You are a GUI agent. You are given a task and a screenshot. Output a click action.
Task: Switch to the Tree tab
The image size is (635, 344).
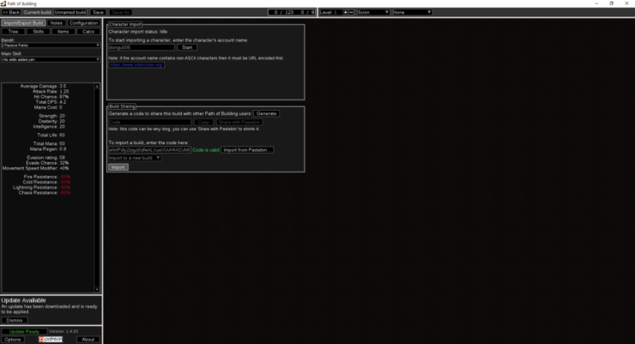pos(14,32)
